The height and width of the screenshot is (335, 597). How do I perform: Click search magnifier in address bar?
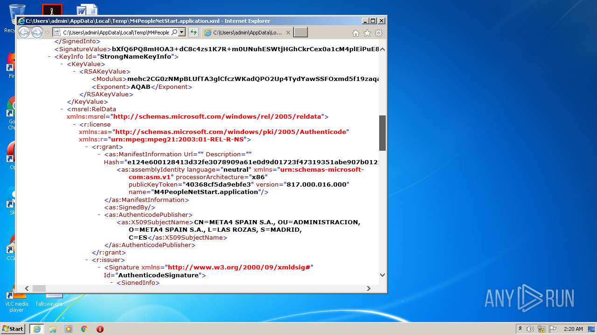(x=174, y=32)
